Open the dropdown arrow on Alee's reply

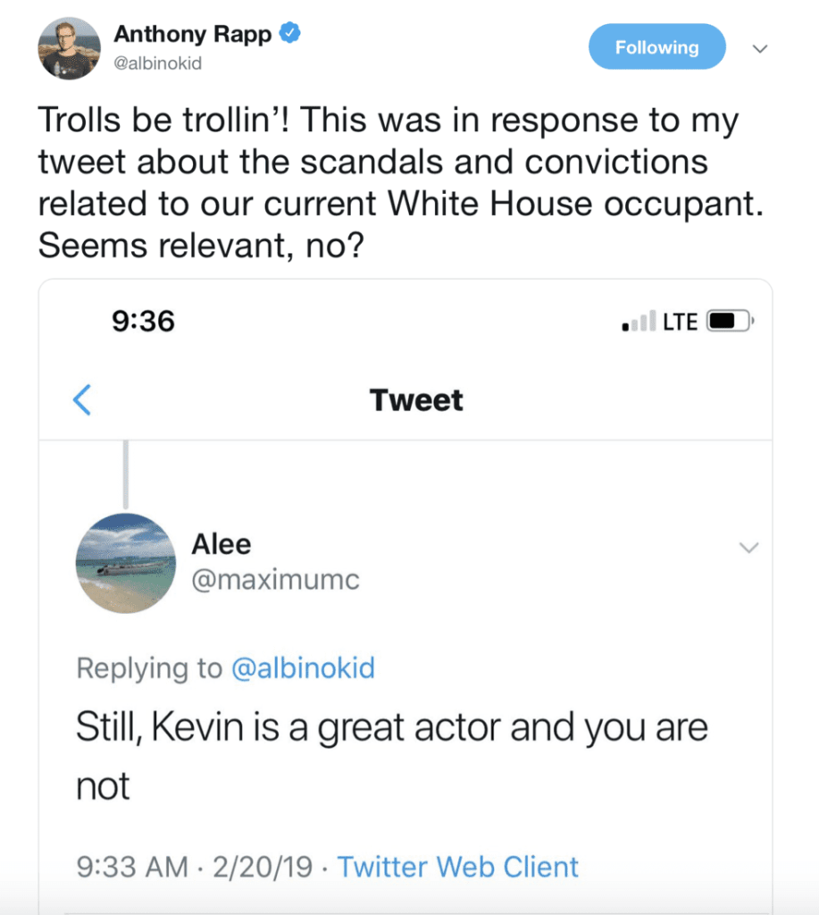click(748, 547)
